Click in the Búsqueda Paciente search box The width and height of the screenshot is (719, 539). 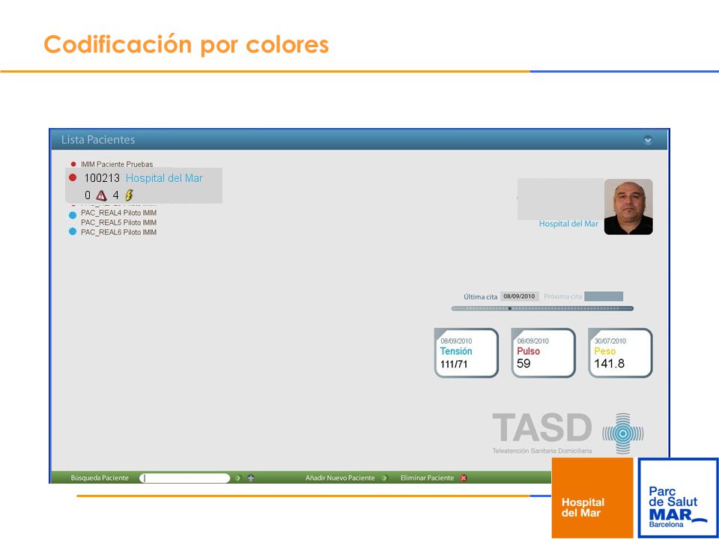[184, 478]
